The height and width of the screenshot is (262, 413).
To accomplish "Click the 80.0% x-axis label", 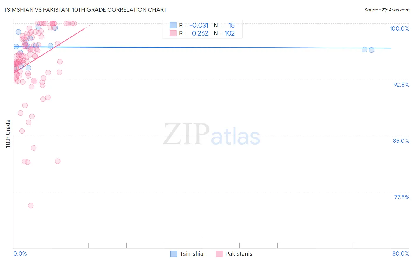I will tap(401, 253).
